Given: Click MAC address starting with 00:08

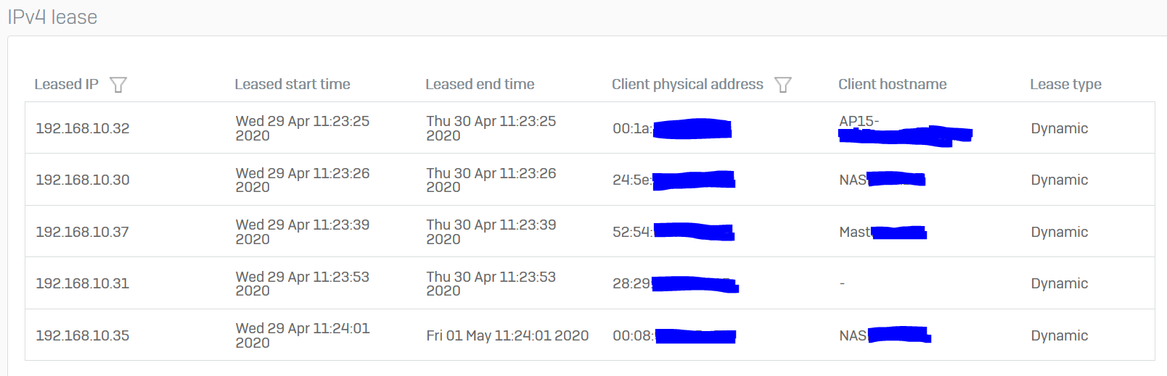Looking at the screenshot, I should point(674,335).
